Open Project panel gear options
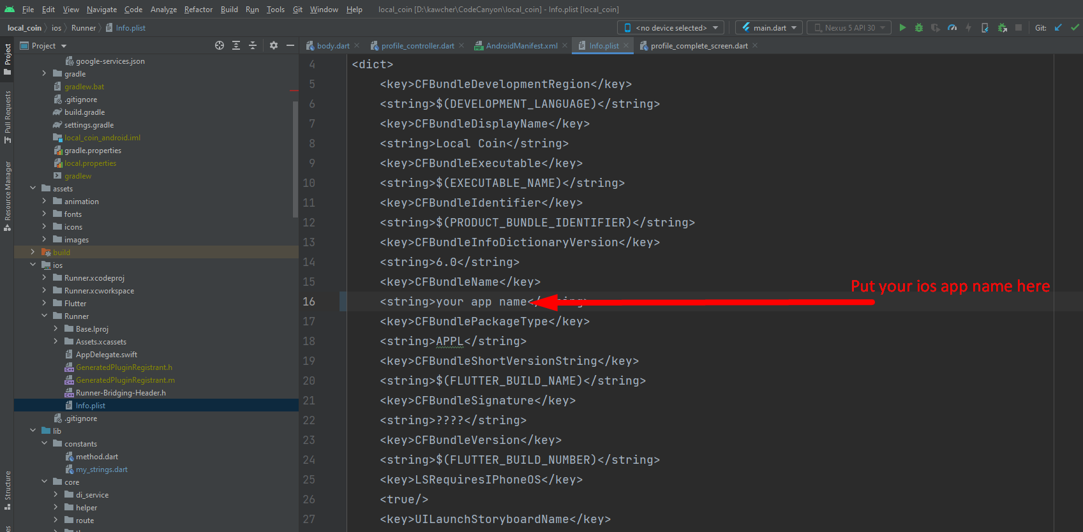 [274, 45]
